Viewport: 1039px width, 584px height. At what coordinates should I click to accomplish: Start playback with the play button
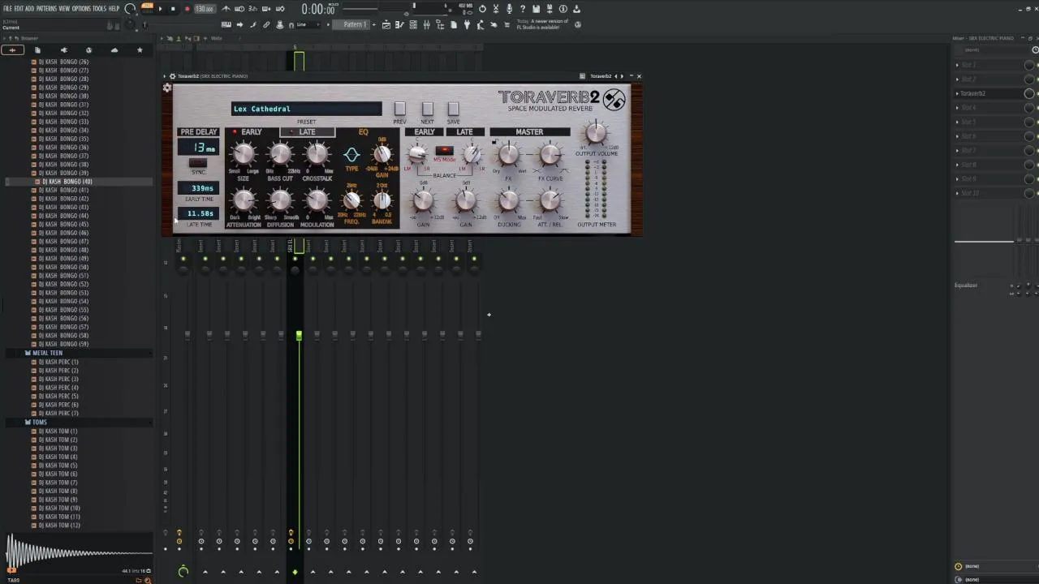pos(160,9)
